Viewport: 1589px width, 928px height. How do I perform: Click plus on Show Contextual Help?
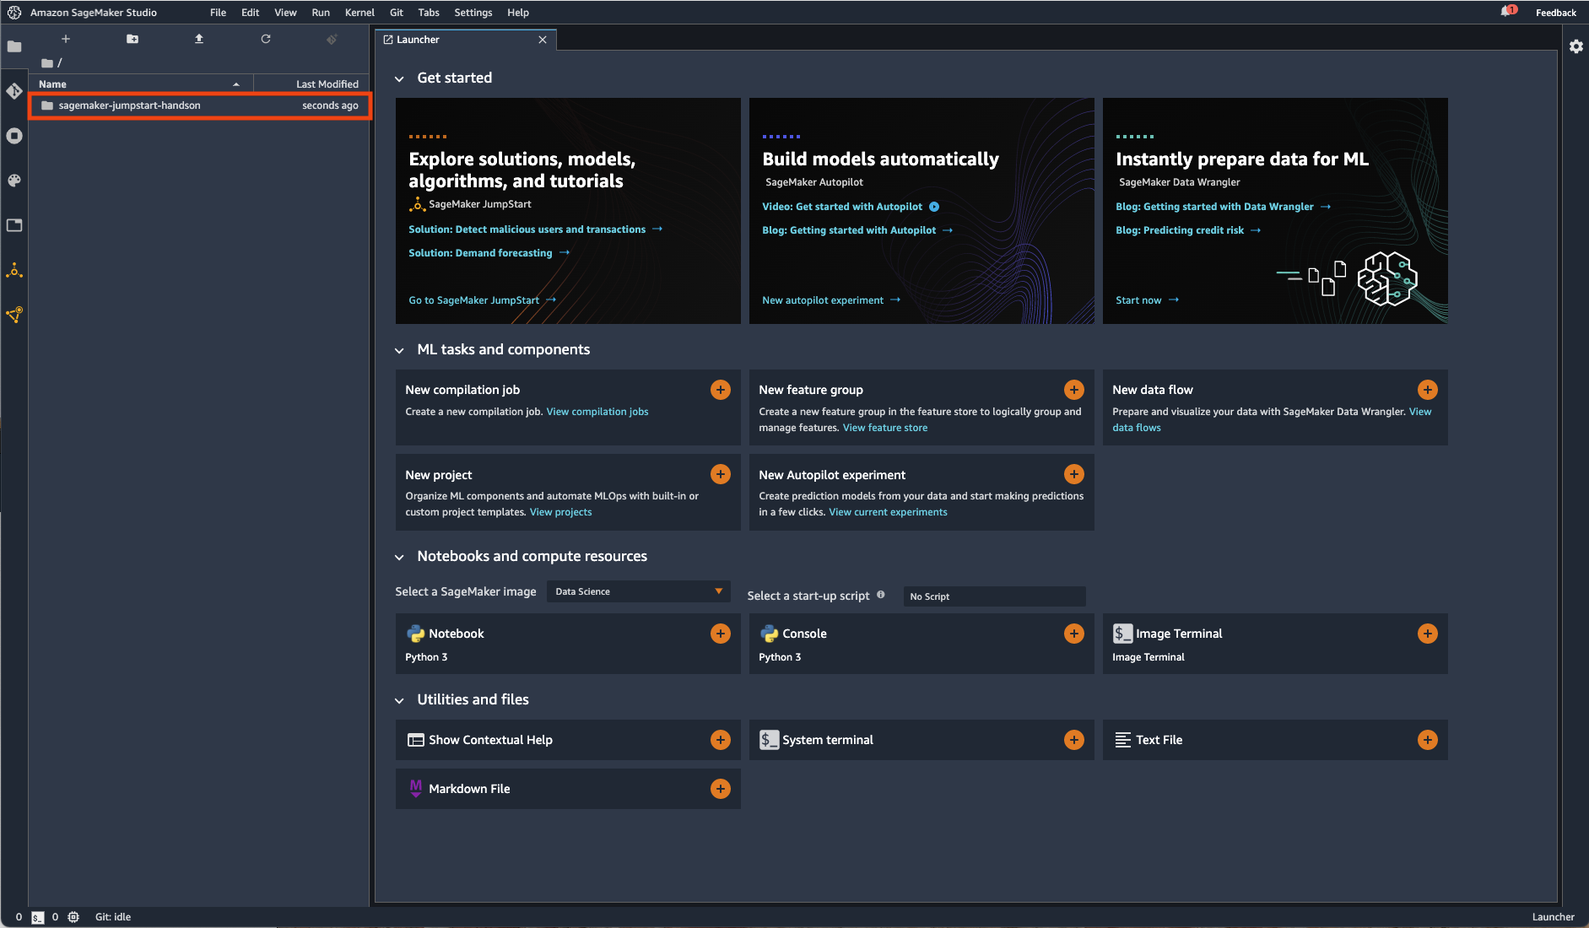coord(721,740)
